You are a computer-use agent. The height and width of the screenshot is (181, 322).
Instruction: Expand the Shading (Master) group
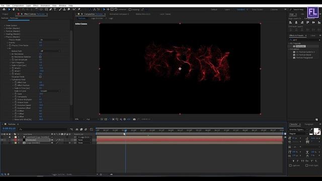click(5, 34)
